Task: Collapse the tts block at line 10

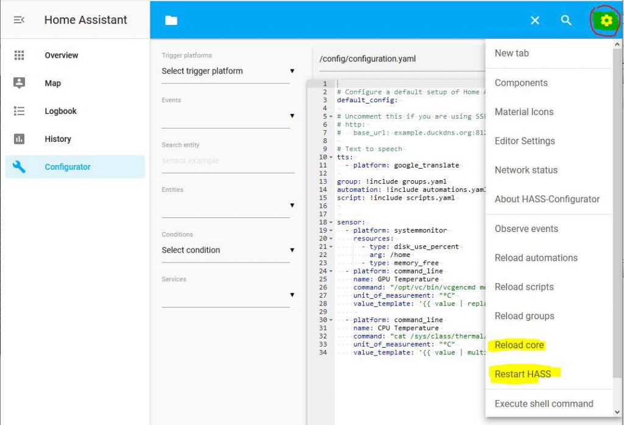Action: point(331,157)
